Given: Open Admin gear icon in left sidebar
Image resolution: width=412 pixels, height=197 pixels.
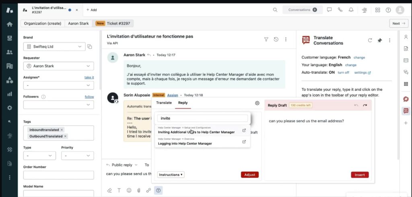Looking at the screenshot, I should pyautogui.click(x=10, y=108).
